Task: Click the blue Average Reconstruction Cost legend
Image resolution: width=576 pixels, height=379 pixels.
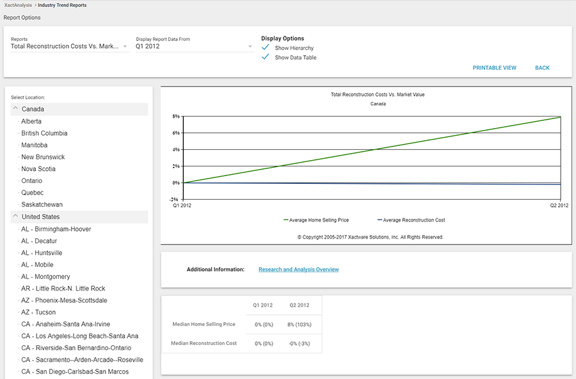Action: point(410,220)
